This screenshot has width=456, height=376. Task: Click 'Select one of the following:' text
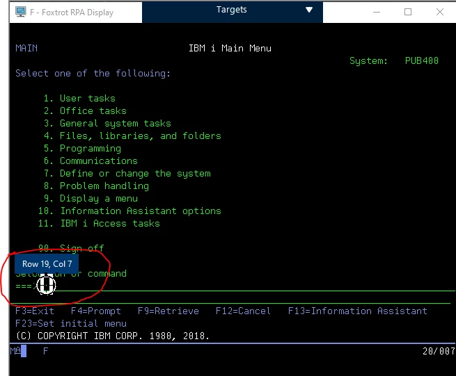pos(93,73)
